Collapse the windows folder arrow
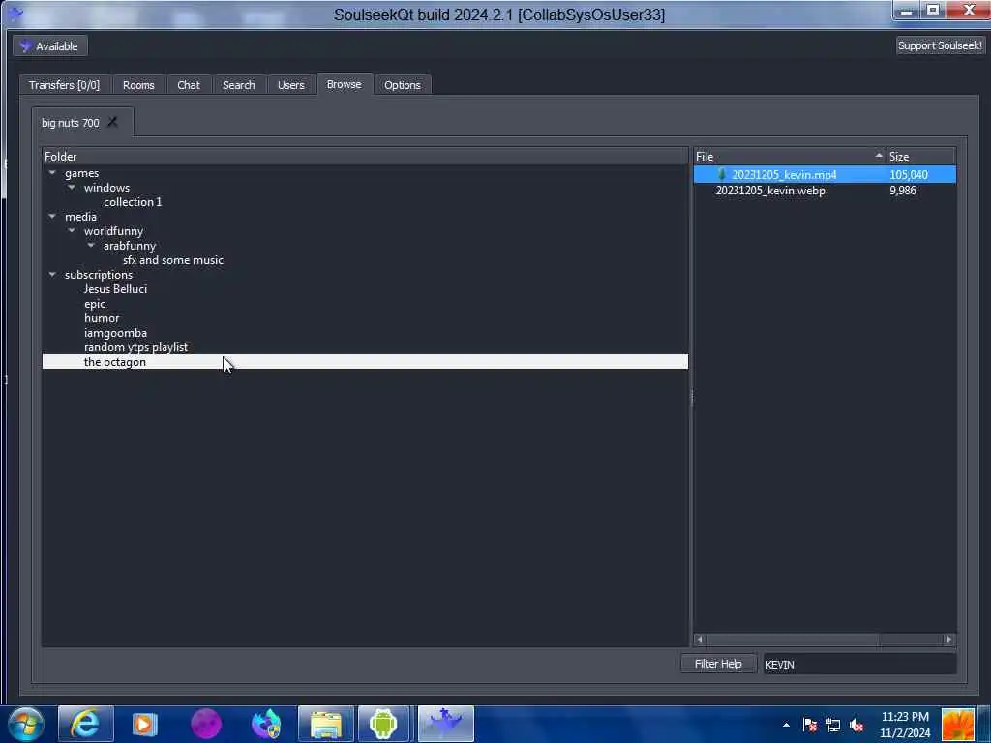Screen dimensions: 991x743 coord(72,187)
